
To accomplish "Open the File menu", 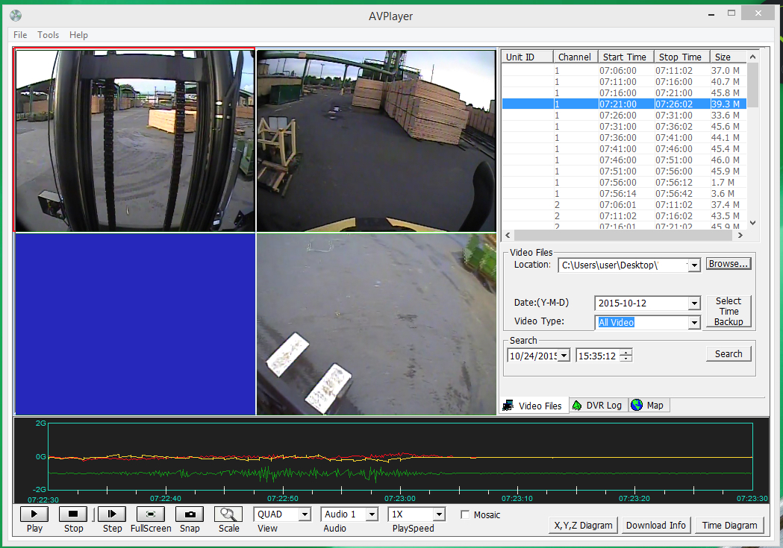I will point(20,35).
